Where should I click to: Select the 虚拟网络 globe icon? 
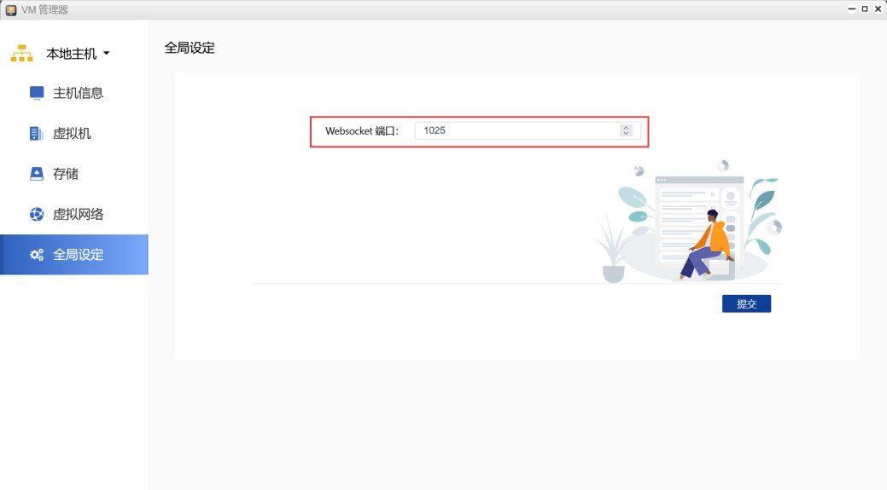tap(37, 214)
